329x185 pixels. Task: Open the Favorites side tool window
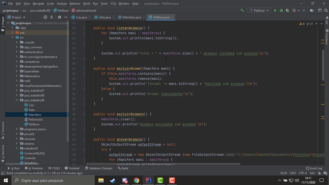(3, 154)
